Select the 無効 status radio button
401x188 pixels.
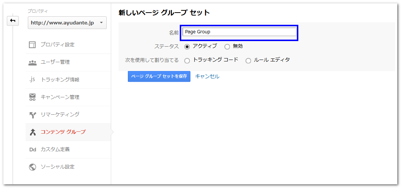pos(227,47)
